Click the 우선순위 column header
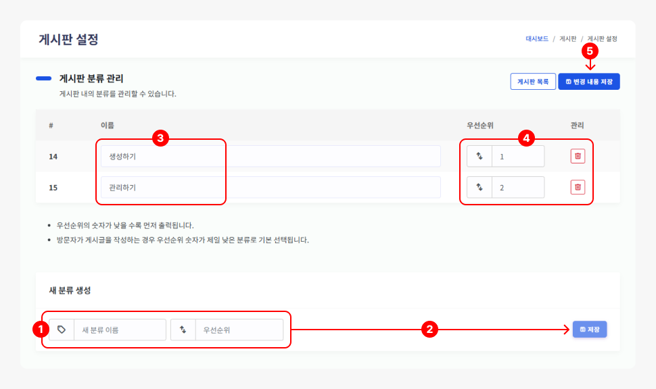 coord(480,126)
